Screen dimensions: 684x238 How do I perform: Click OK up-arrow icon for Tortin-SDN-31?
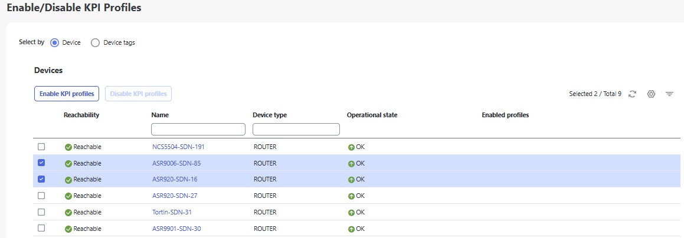pos(351,213)
